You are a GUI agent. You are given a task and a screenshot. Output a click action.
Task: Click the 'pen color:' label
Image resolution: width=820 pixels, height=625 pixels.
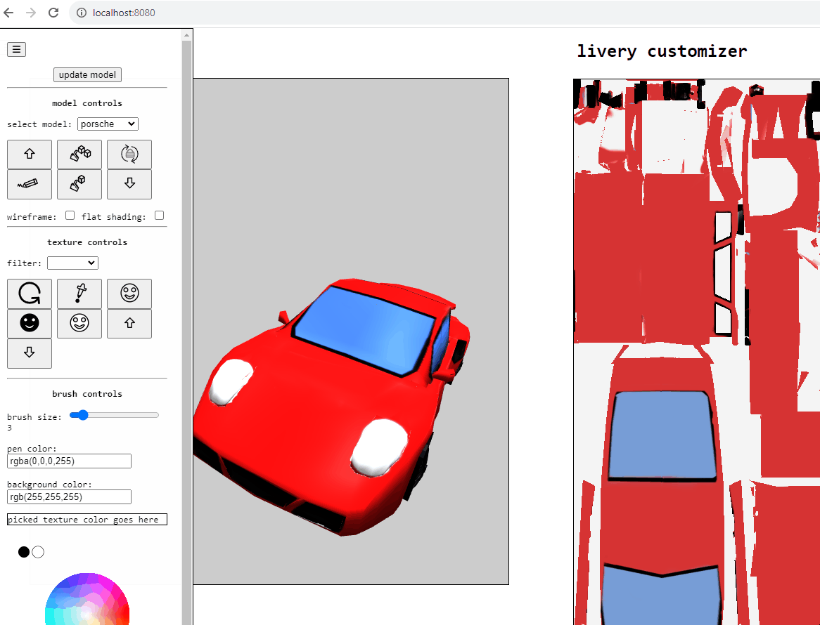(x=32, y=449)
